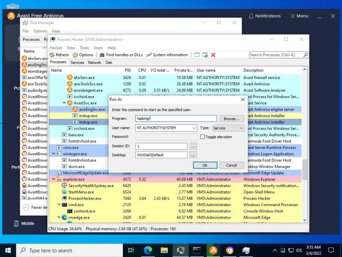Open Task Manager Options menu
The width and height of the screenshot is (342, 257).
[x=40, y=31]
